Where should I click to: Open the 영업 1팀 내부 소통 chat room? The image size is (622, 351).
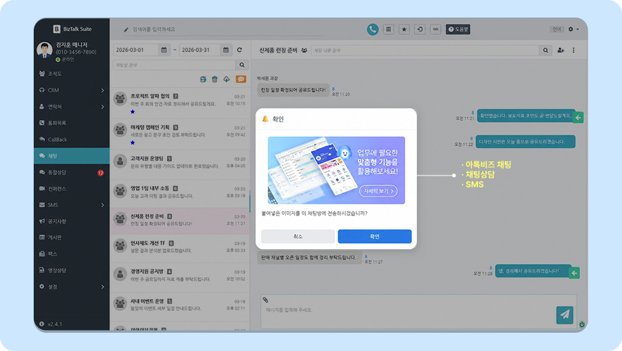tap(180, 194)
